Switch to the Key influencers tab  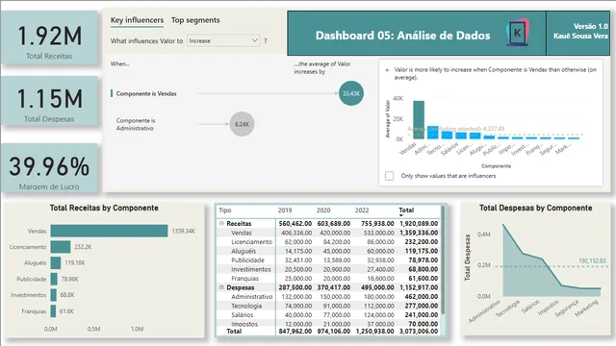tap(137, 20)
